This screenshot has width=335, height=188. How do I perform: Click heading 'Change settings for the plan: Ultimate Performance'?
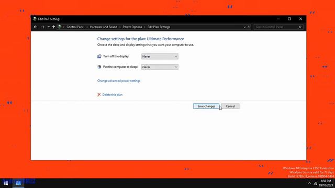[x=141, y=39]
